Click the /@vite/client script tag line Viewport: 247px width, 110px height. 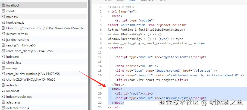[161, 57]
